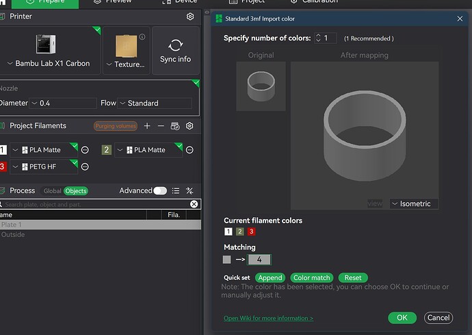
Task: Switch Process to Global
Action: click(52, 191)
